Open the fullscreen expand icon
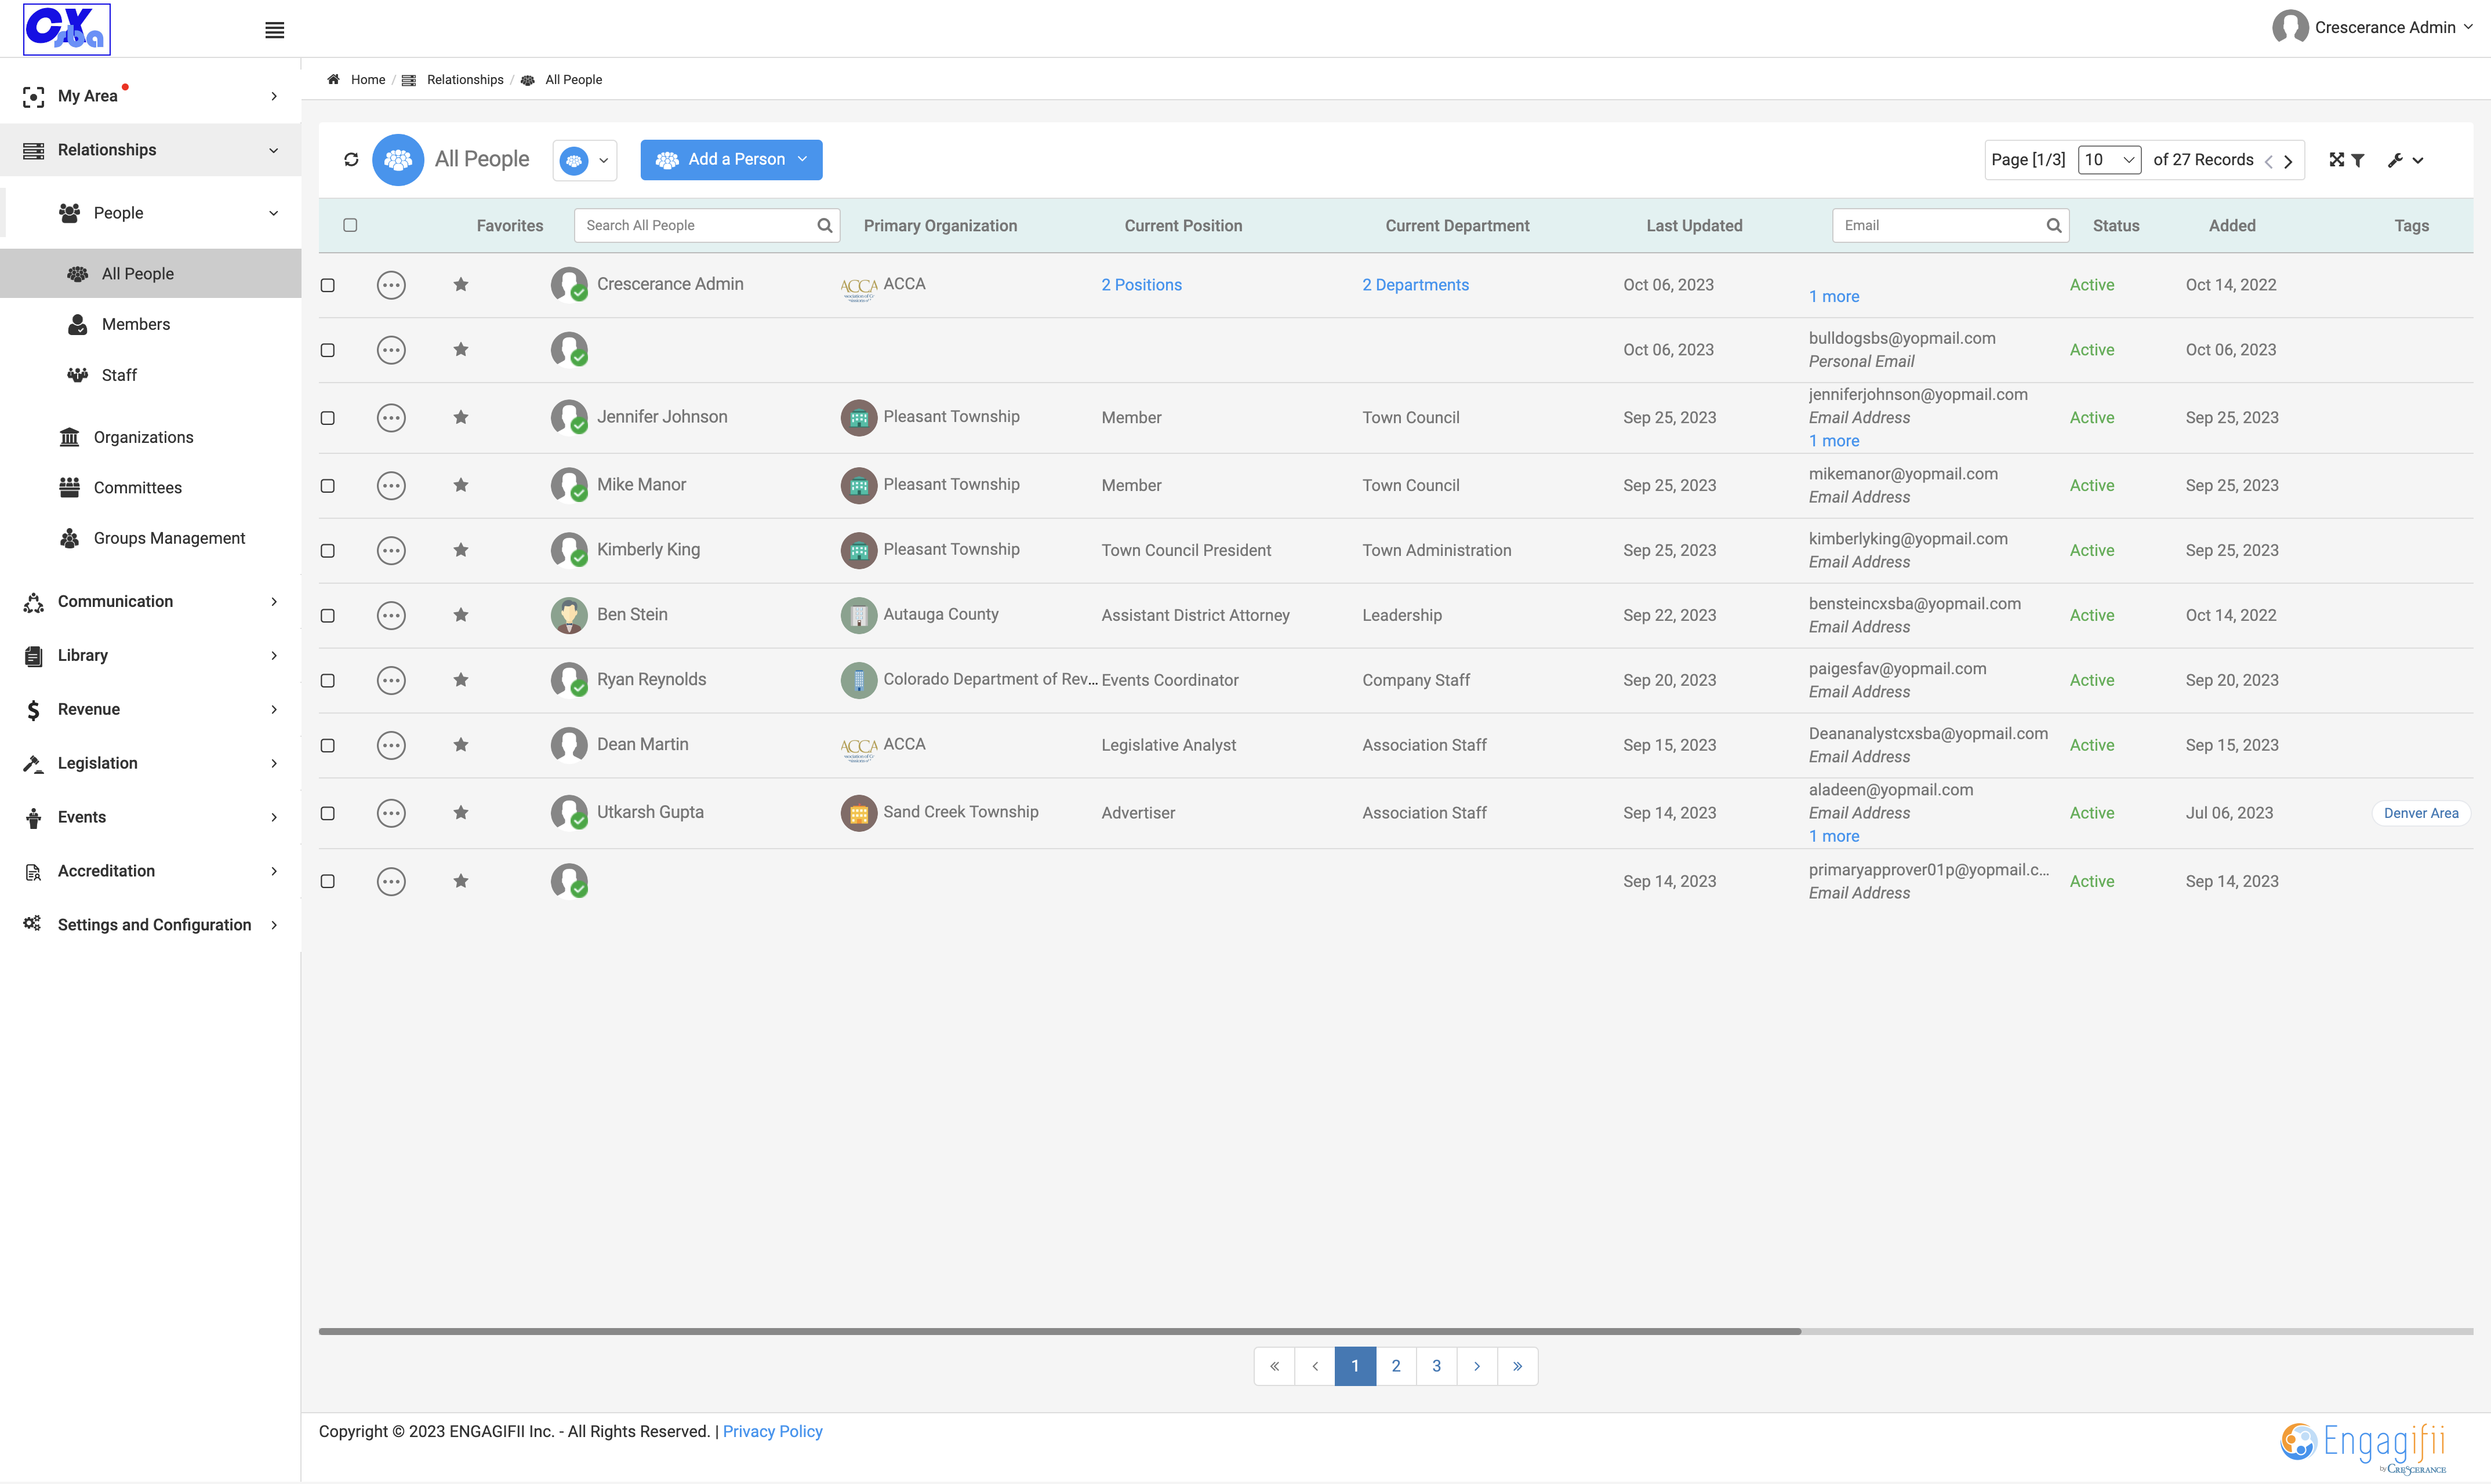 [x=2336, y=160]
